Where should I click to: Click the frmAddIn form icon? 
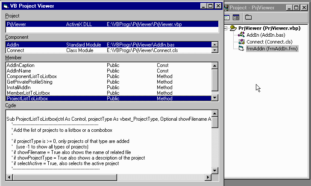click(x=241, y=48)
